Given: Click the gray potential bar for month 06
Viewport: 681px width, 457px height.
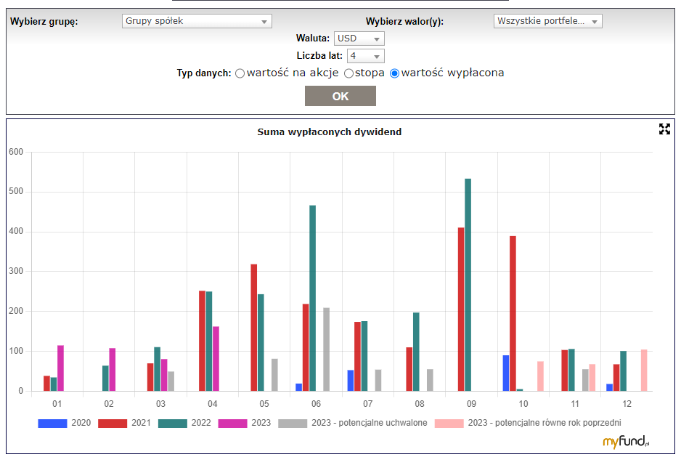Looking at the screenshot, I should click(327, 349).
